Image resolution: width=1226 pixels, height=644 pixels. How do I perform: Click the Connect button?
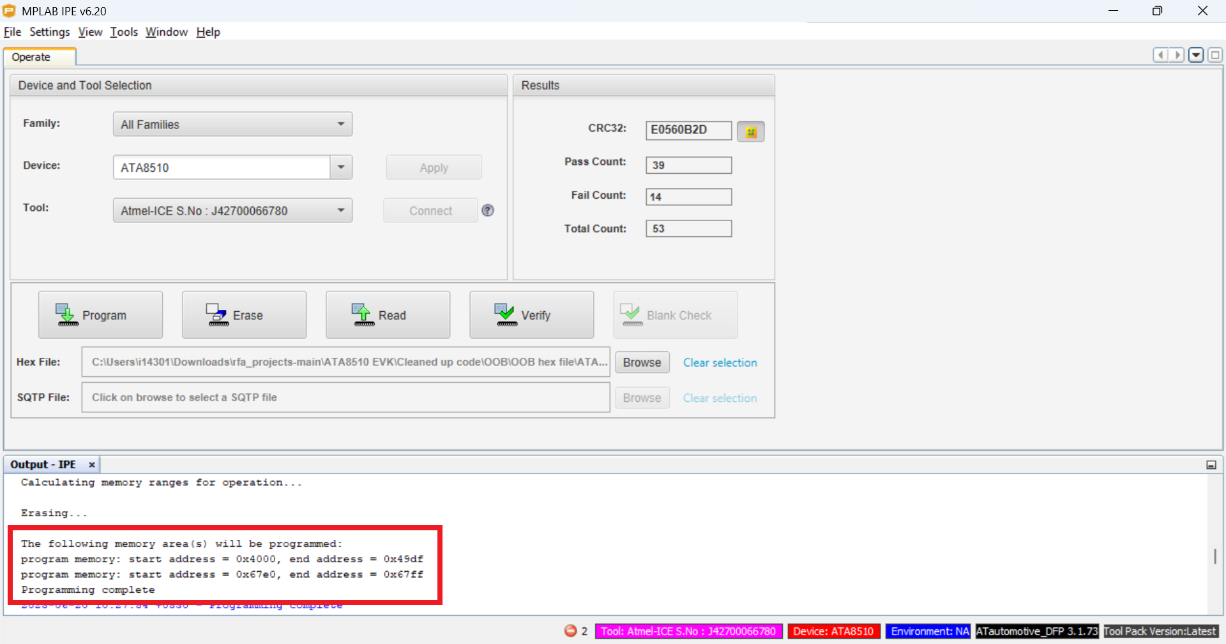(430, 210)
